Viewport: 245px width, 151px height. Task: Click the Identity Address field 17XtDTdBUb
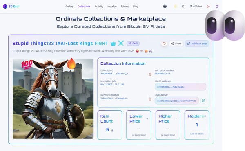point(180,87)
